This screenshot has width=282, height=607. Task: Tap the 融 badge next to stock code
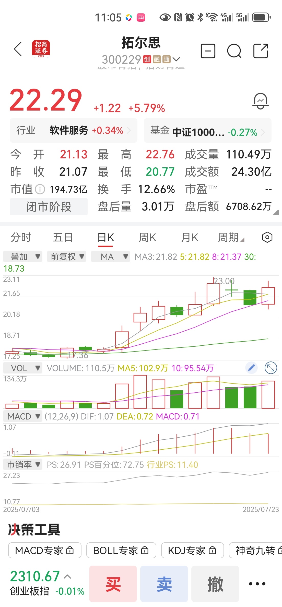pos(157,59)
